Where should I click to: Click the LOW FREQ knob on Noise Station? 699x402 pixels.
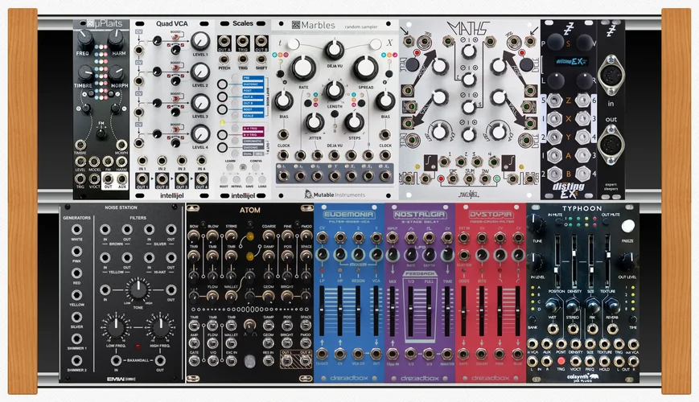[116, 327]
